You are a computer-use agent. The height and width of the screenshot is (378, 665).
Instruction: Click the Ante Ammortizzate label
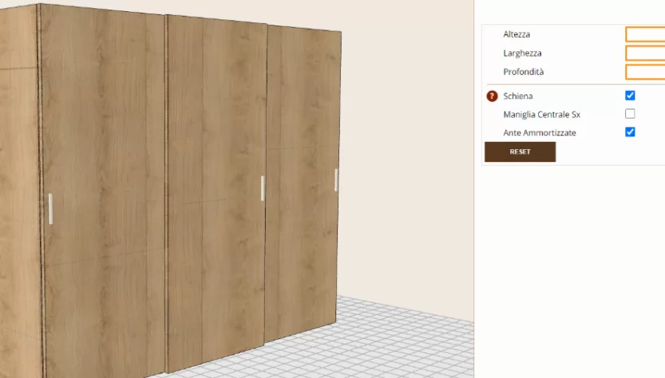point(540,132)
